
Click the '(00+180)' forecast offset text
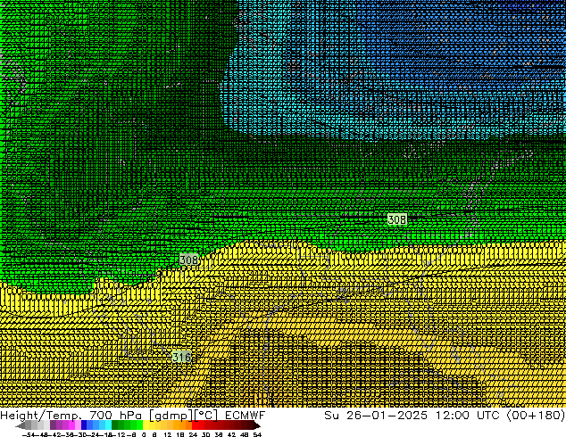pos(536,416)
